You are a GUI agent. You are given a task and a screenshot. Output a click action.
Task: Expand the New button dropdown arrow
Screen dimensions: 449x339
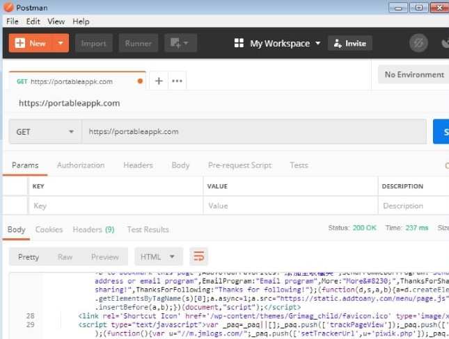tap(61, 43)
